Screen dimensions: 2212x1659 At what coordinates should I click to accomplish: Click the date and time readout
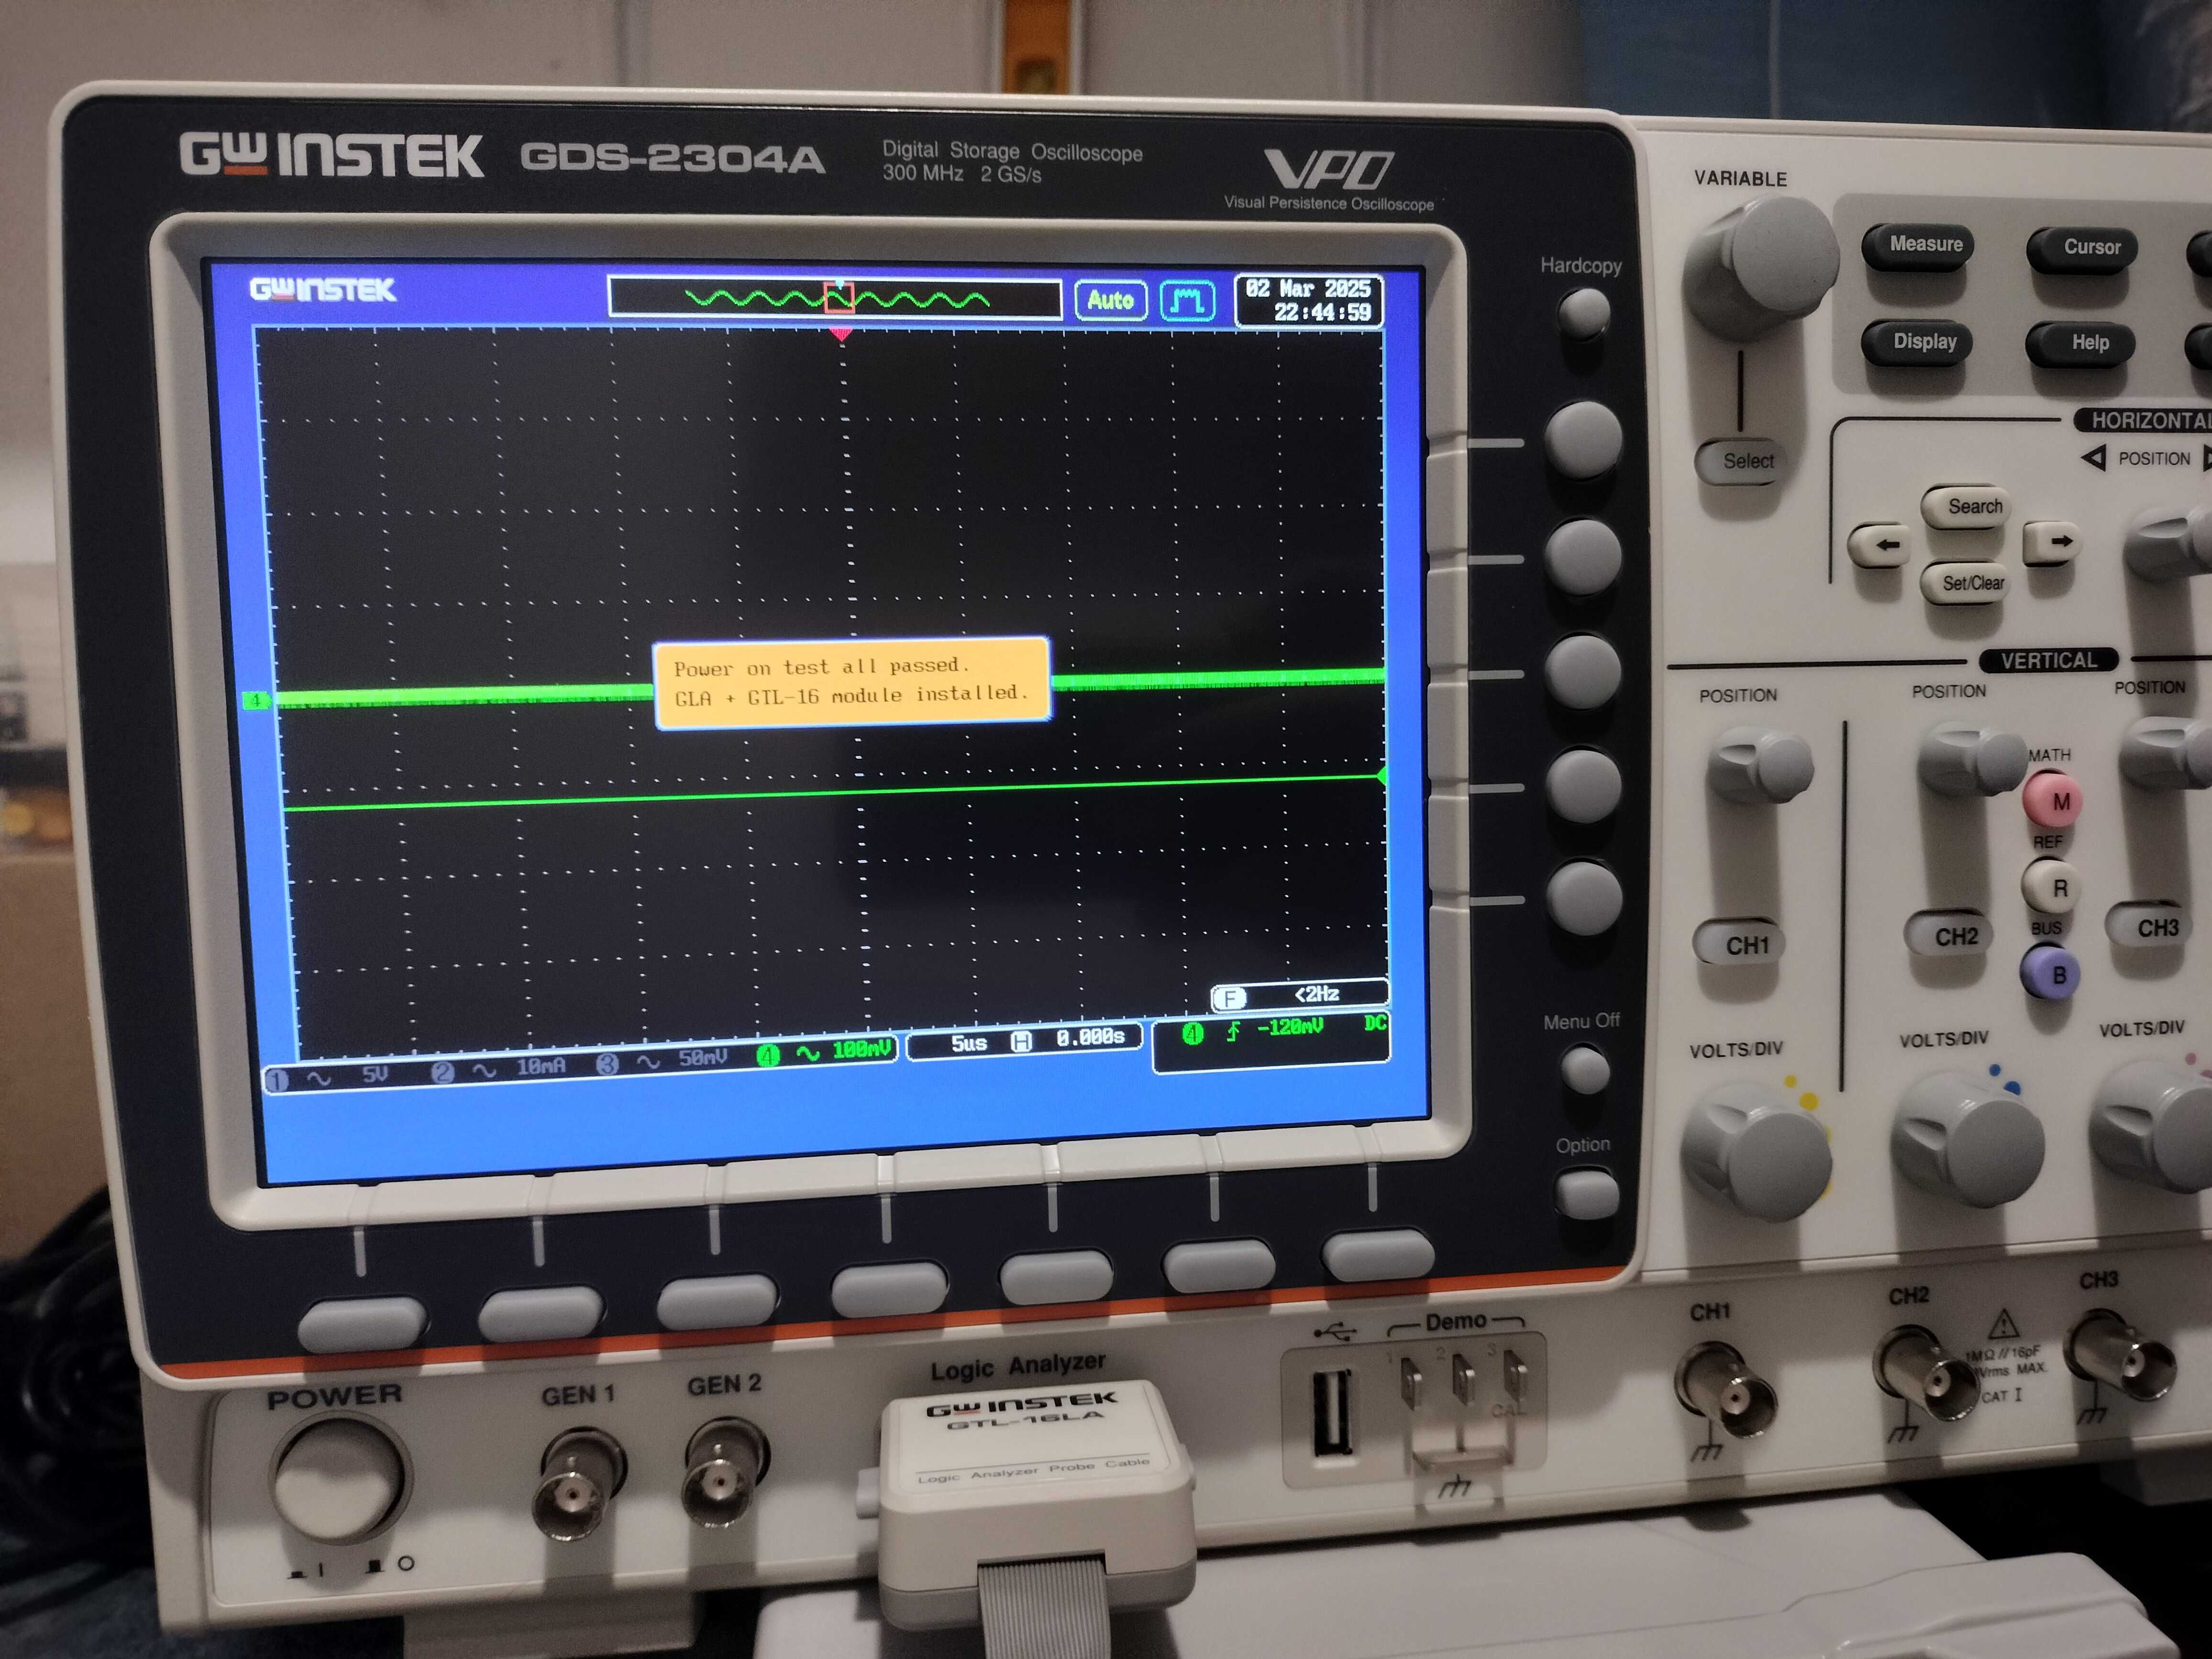click(1310, 300)
